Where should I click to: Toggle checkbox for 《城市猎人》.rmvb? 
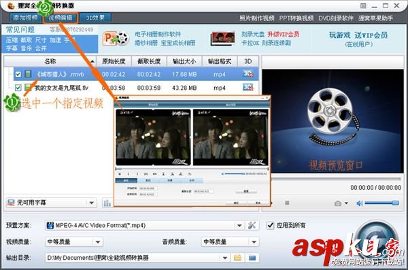(x=18, y=74)
